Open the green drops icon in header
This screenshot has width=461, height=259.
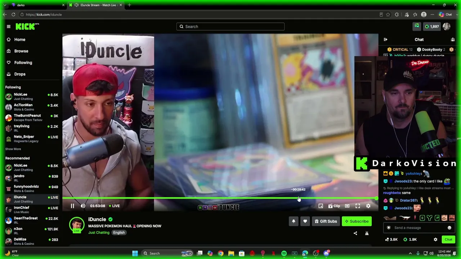point(417,26)
